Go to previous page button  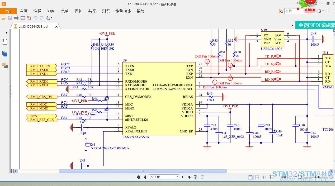tap(145, 177)
